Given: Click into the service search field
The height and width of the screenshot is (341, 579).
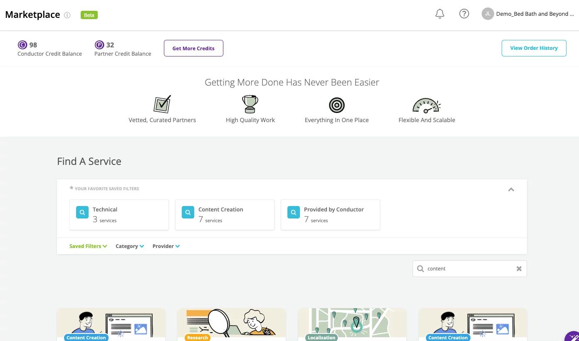Looking at the screenshot, I should coord(470,269).
